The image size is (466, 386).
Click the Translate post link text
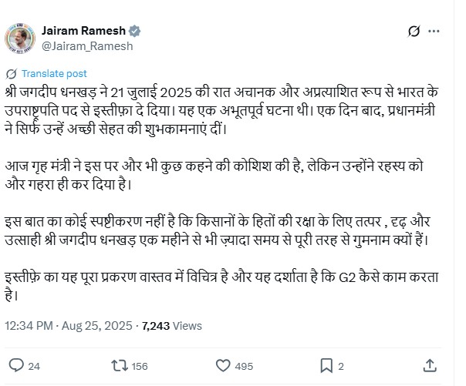54,74
